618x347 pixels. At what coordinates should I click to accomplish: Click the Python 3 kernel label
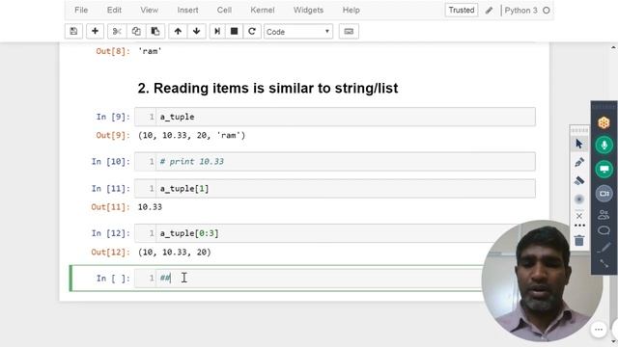coord(520,11)
